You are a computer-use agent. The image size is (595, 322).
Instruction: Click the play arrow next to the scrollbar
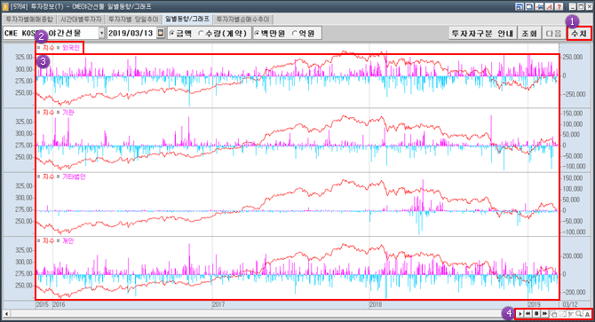[x=520, y=314]
